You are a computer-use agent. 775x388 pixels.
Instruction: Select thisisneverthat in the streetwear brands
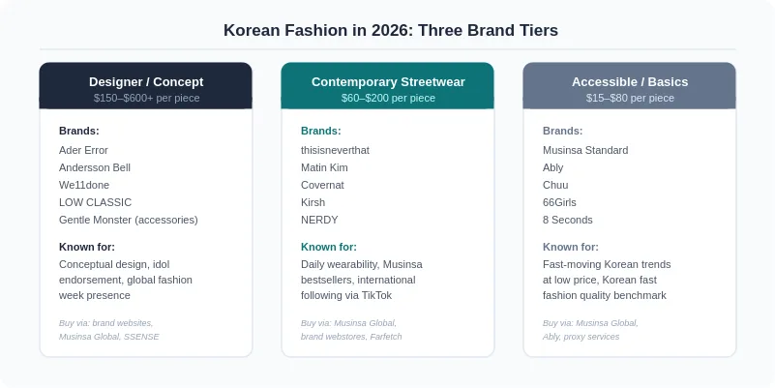(x=335, y=150)
